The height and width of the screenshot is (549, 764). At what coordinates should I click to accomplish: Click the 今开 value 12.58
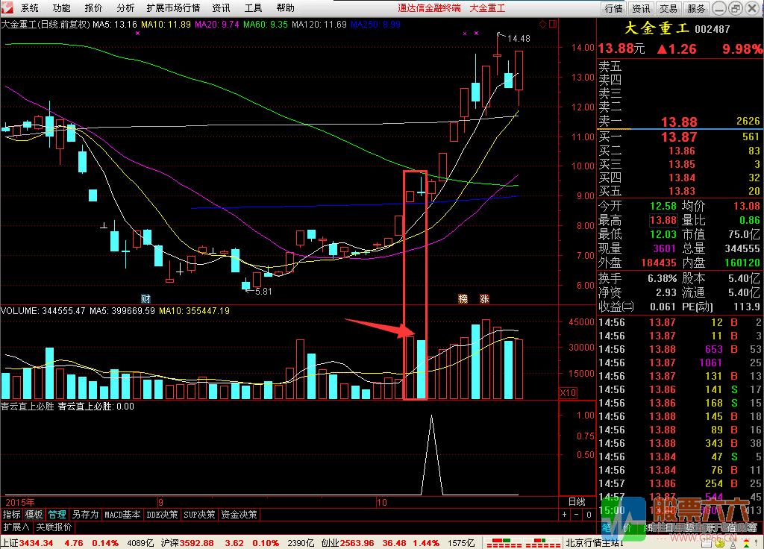point(663,206)
